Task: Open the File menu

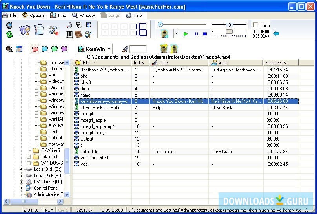Action: point(9,15)
